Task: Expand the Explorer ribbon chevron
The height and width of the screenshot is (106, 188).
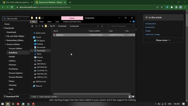Action: [x=130, y=21]
